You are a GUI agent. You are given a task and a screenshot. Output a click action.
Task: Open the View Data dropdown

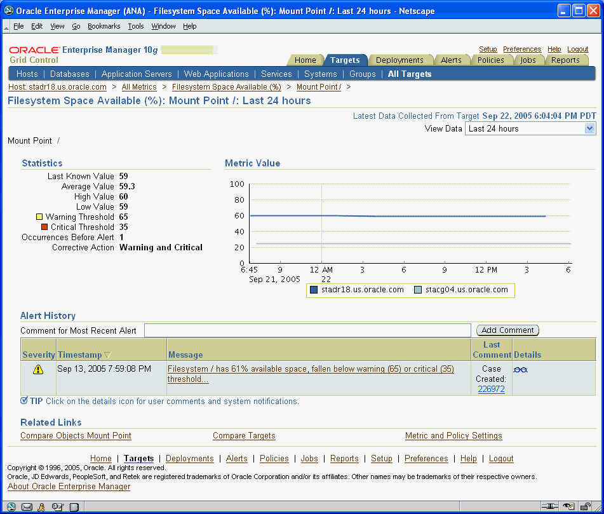click(x=589, y=128)
